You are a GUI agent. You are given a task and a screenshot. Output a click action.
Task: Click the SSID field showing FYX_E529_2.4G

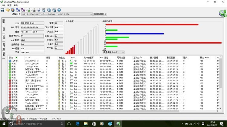[x=32, y=23]
